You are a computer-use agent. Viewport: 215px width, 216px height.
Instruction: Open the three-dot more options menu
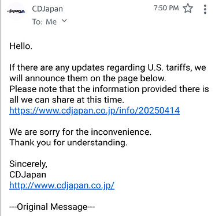coord(205,9)
